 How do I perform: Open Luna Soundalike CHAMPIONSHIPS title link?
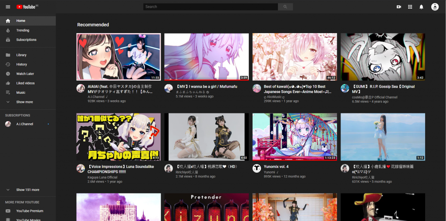[121, 169]
